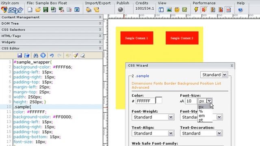Open the Font-Style dropdown arrow
260x146 pixels.
(219, 117)
